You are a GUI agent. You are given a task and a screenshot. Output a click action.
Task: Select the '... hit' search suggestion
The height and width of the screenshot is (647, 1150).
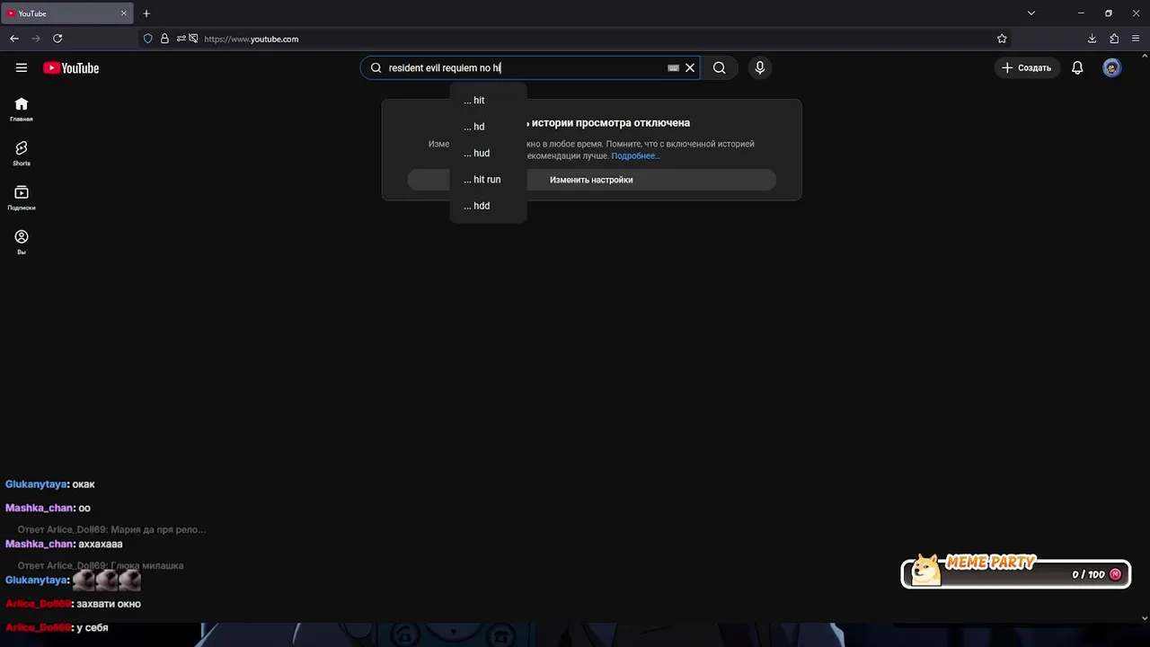tap(488, 100)
